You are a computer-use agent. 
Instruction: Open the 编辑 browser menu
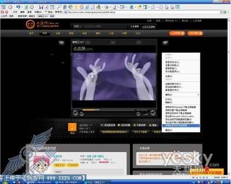pos(22,12)
